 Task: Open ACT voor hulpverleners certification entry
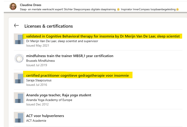pos(45,116)
